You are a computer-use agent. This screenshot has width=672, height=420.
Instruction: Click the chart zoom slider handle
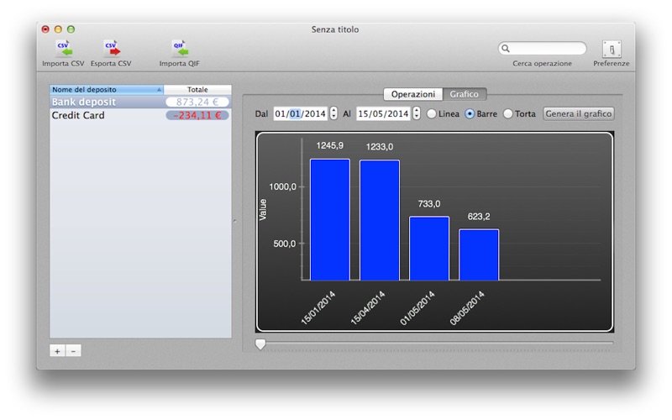pos(260,344)
